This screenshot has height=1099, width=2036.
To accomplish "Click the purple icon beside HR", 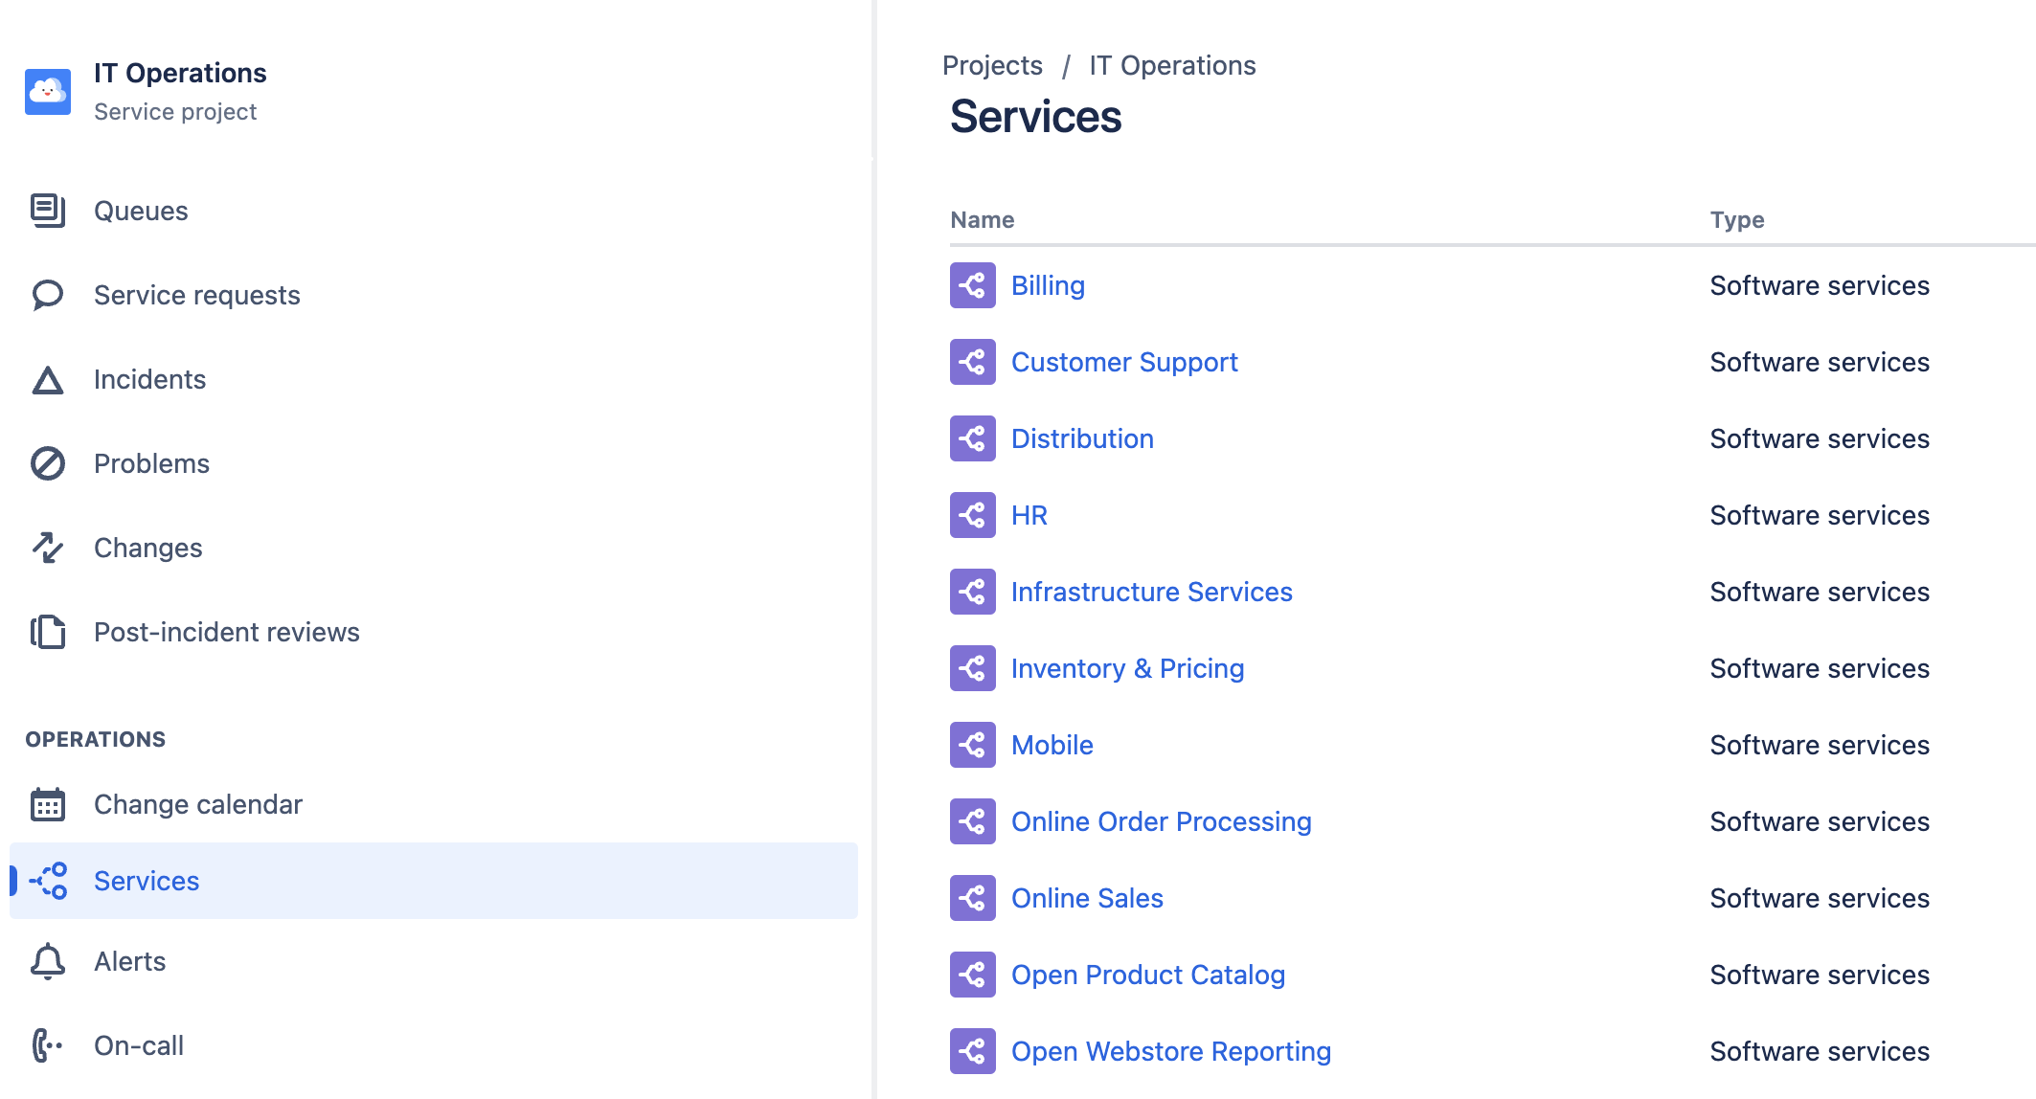I will [973, 515].
